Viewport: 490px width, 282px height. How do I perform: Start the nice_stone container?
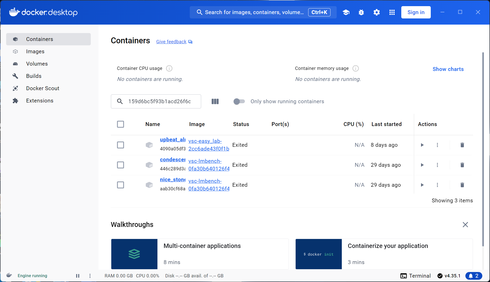click(x=422, y=185)
